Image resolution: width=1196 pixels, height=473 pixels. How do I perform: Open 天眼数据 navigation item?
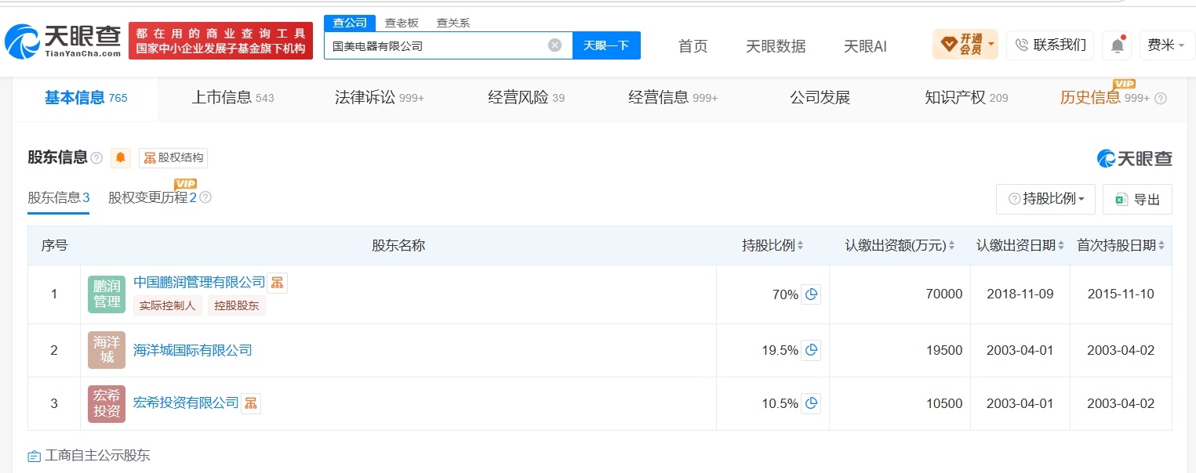[776, 46]
